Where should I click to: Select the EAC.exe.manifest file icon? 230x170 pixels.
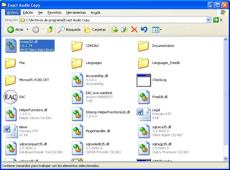pyautogui.click(x=77, y=97)
